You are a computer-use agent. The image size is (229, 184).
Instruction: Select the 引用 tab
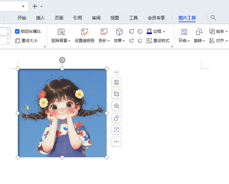coord(78,18)
